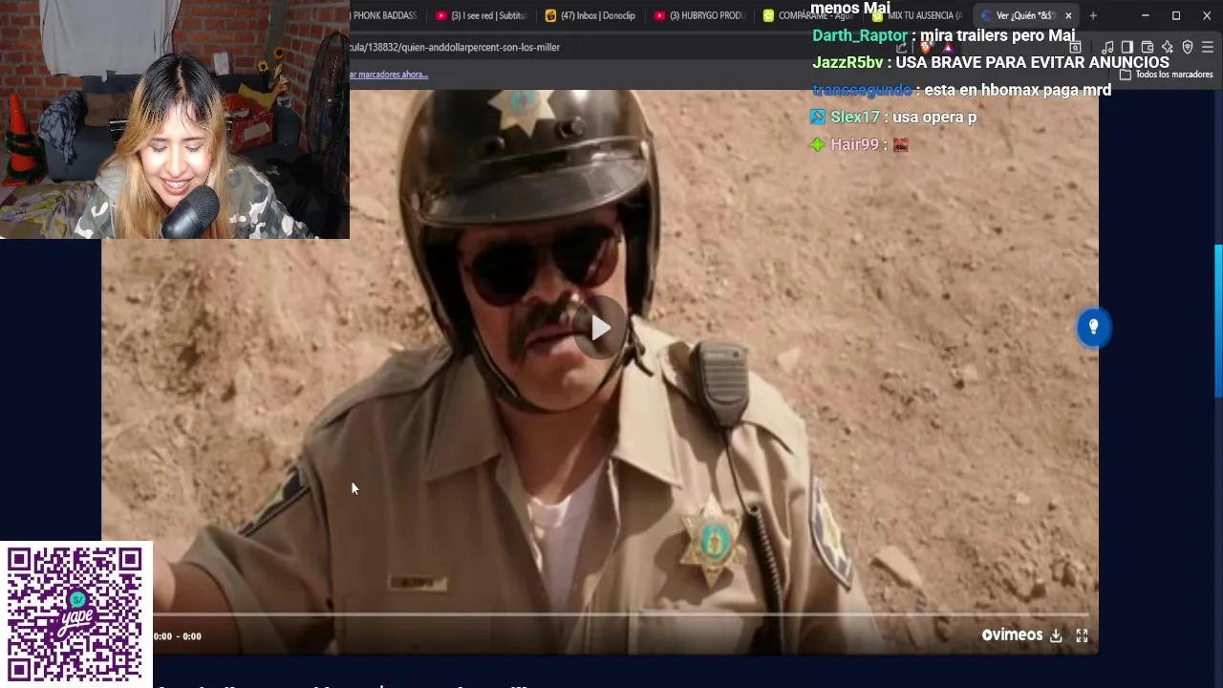Viewport: 1223px width, 688px height.
Task: Open the Leo AI sparkle icon
Action: 1168,47
